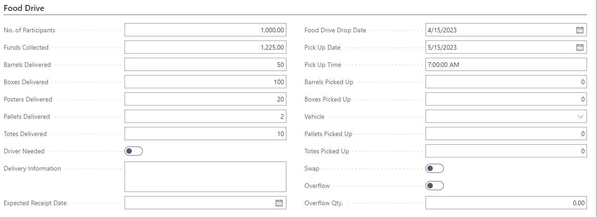The height and width of the screenshot is (217, 597).
Task: Focus the Posters Delivered input
Action: click(x=205, y=99)
